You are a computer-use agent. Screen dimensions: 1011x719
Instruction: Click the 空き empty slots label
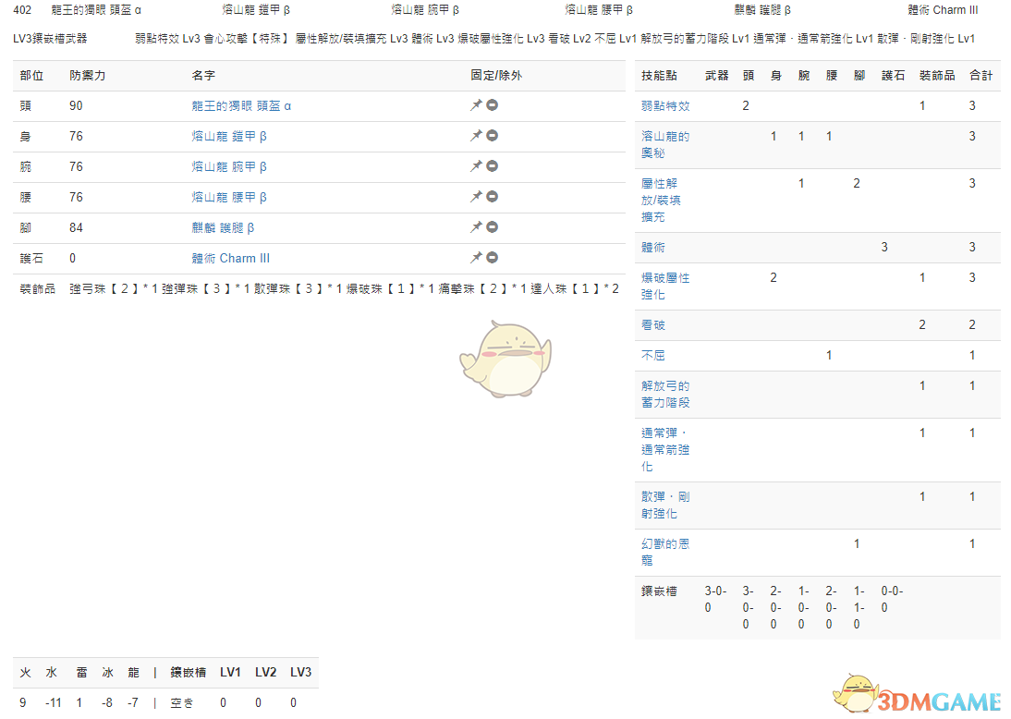pyautogui.click(x=182, y=703)
